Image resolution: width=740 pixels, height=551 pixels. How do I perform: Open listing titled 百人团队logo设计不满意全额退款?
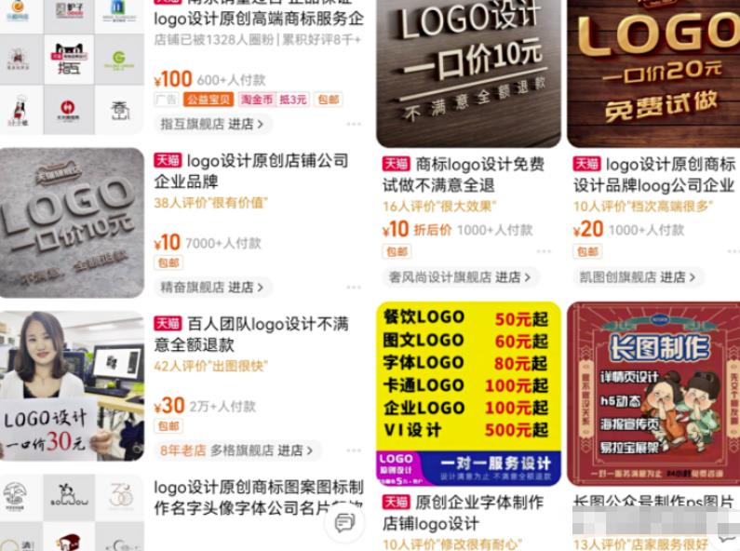pos(251,334)
